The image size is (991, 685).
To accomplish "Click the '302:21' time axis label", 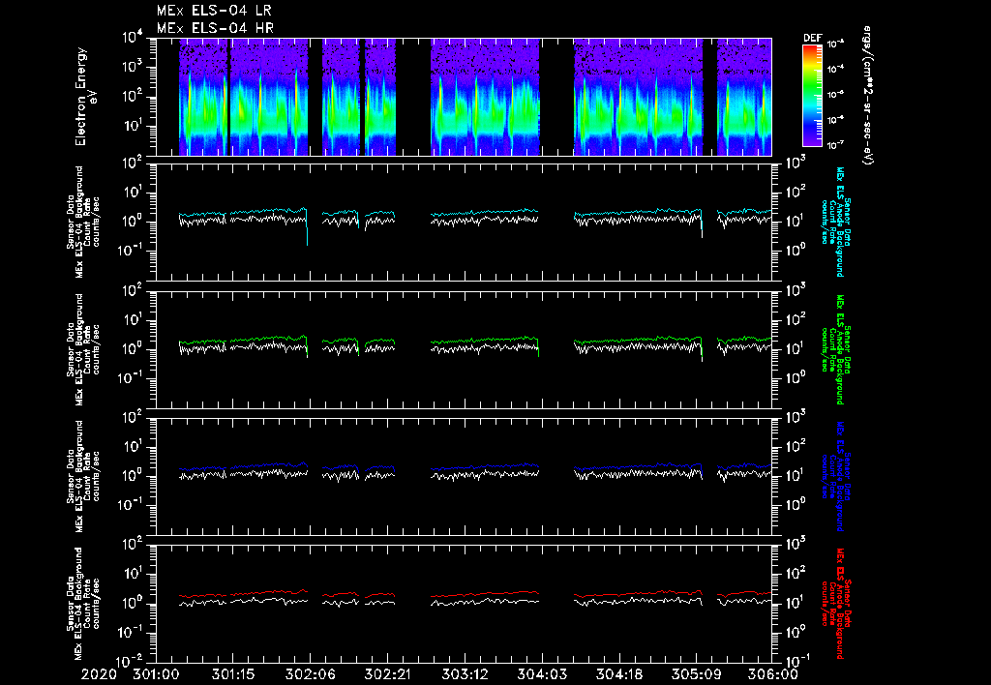I will click(x=387, y=674).
